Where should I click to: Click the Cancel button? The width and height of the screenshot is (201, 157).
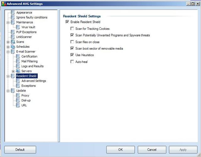152,150
